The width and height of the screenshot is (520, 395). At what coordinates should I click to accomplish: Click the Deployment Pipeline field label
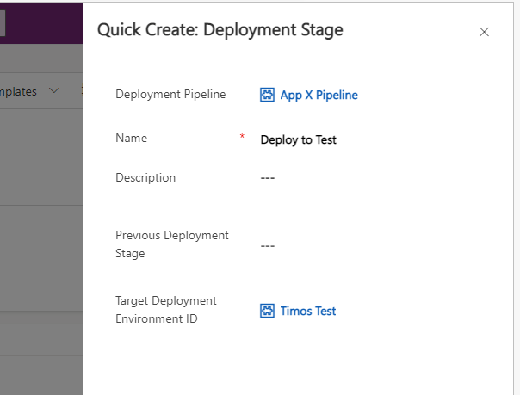[170, 95]
